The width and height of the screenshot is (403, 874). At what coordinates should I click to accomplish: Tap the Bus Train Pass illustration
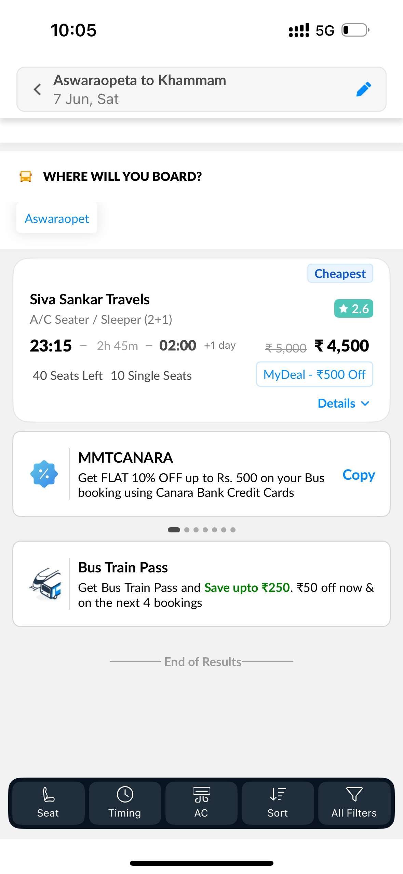[x=45, y=583]
